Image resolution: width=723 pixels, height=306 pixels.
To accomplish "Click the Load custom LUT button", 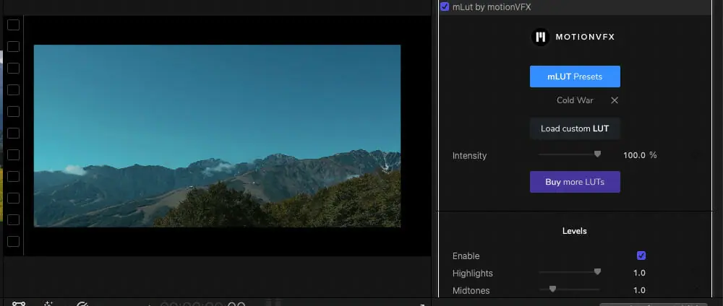I will [575, 129].
